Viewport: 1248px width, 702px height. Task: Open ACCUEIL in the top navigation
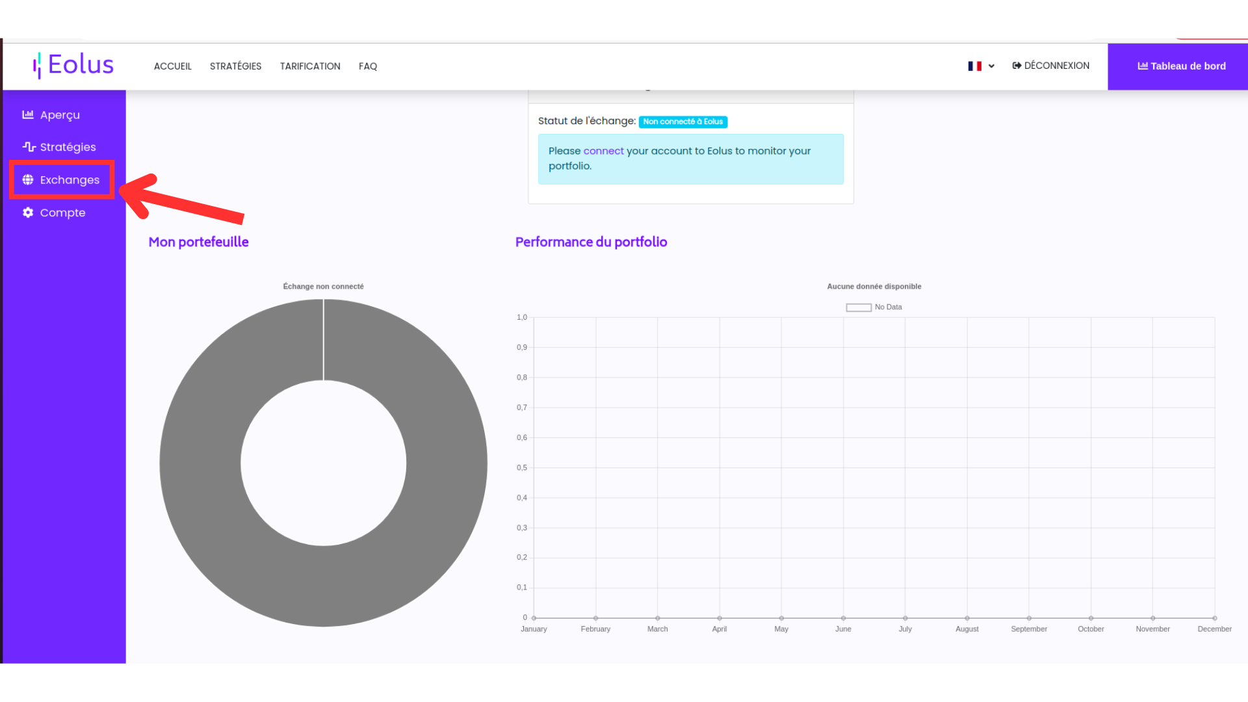pyautogui.click(x=173, y=66)
